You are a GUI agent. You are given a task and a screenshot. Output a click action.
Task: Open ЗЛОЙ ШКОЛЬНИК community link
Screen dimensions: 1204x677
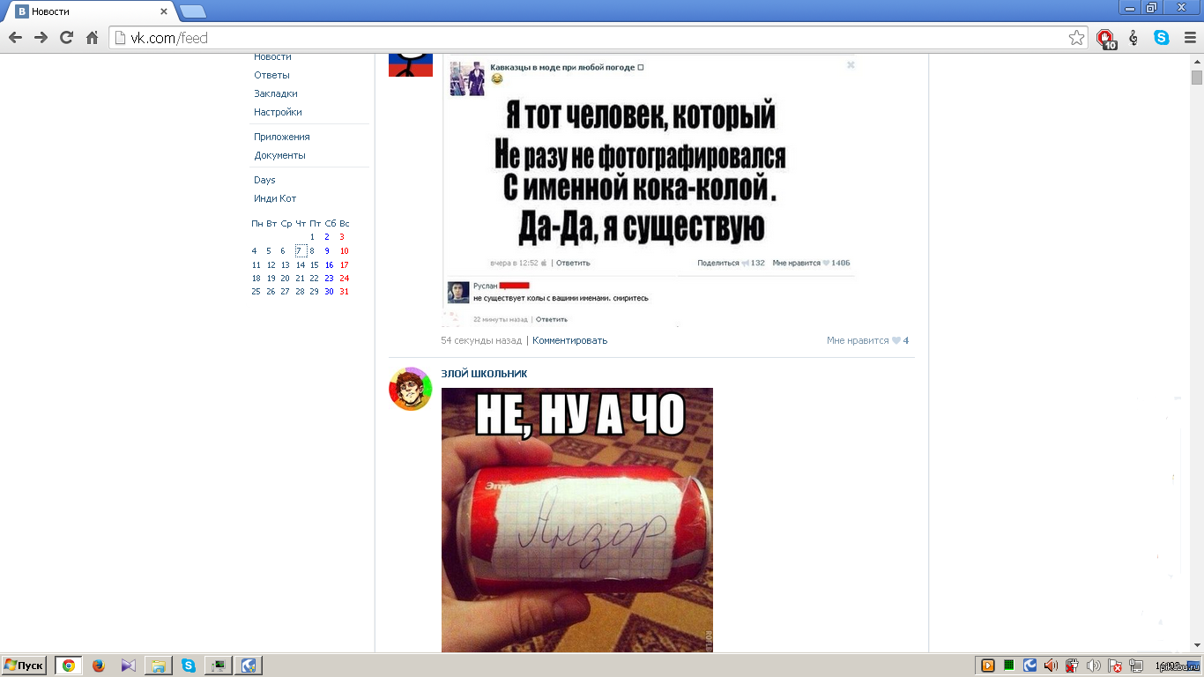tap(484, 374)
